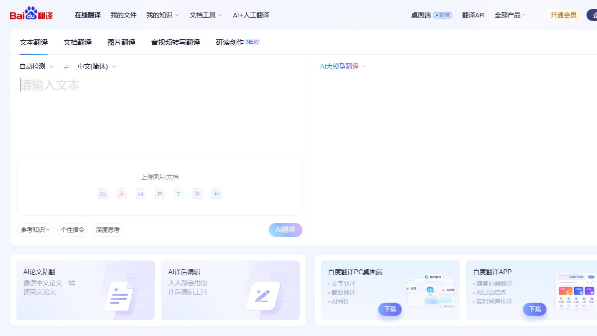Open the 桌面端 link
This screenshot has height=336, width=597.
point(421,15)
